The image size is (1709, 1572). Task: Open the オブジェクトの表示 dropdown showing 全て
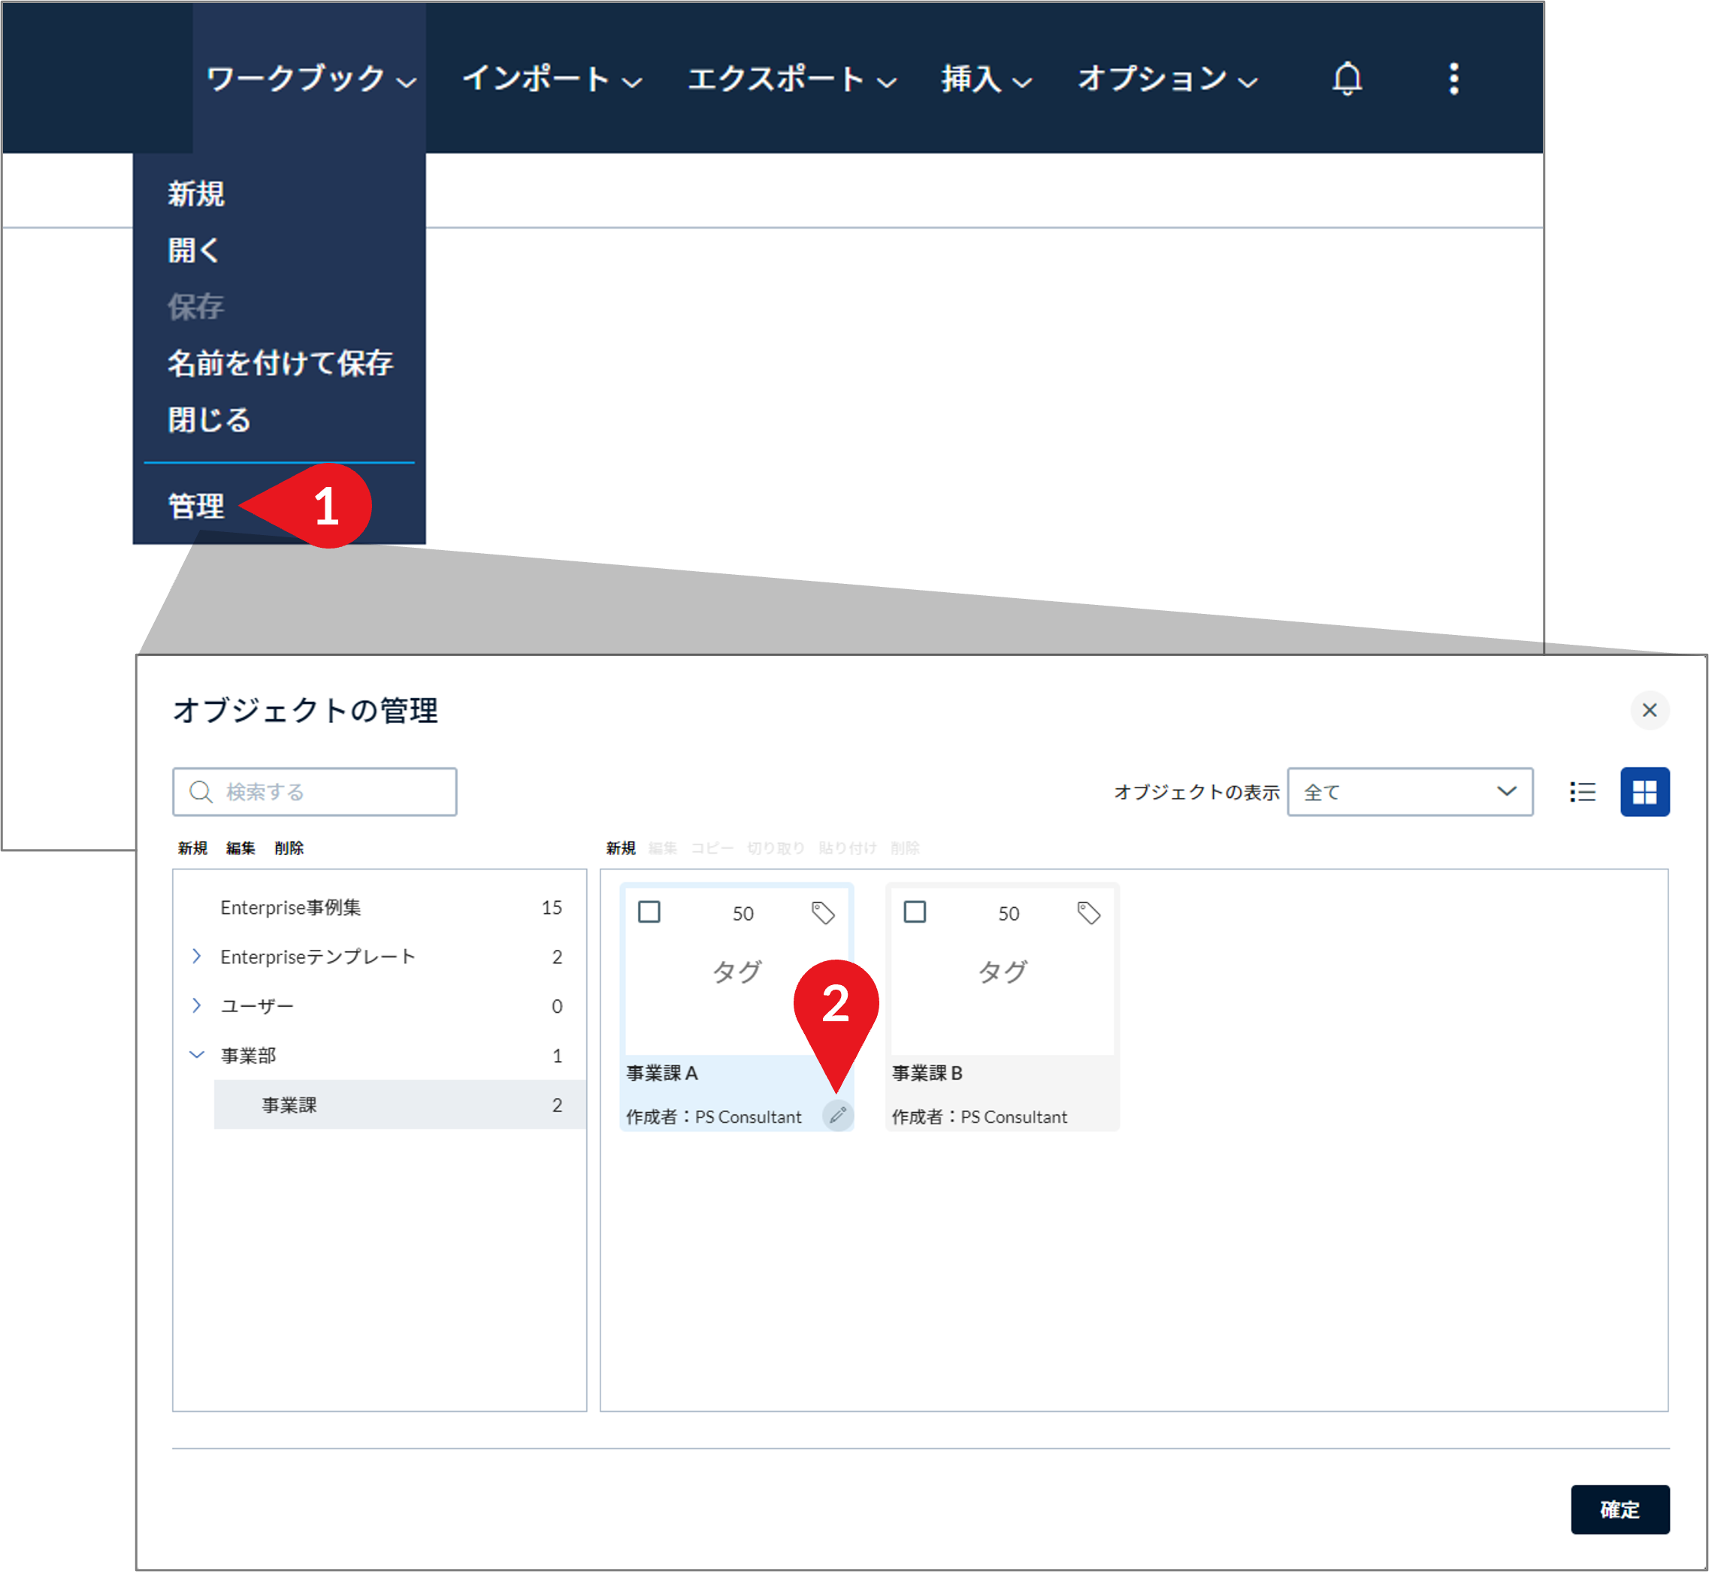coord(1410,791)
